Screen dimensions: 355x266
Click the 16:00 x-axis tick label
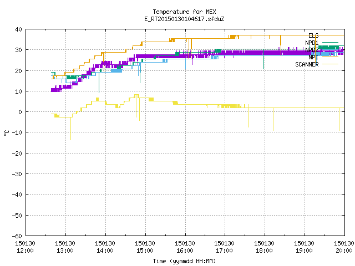pos(185,250)
